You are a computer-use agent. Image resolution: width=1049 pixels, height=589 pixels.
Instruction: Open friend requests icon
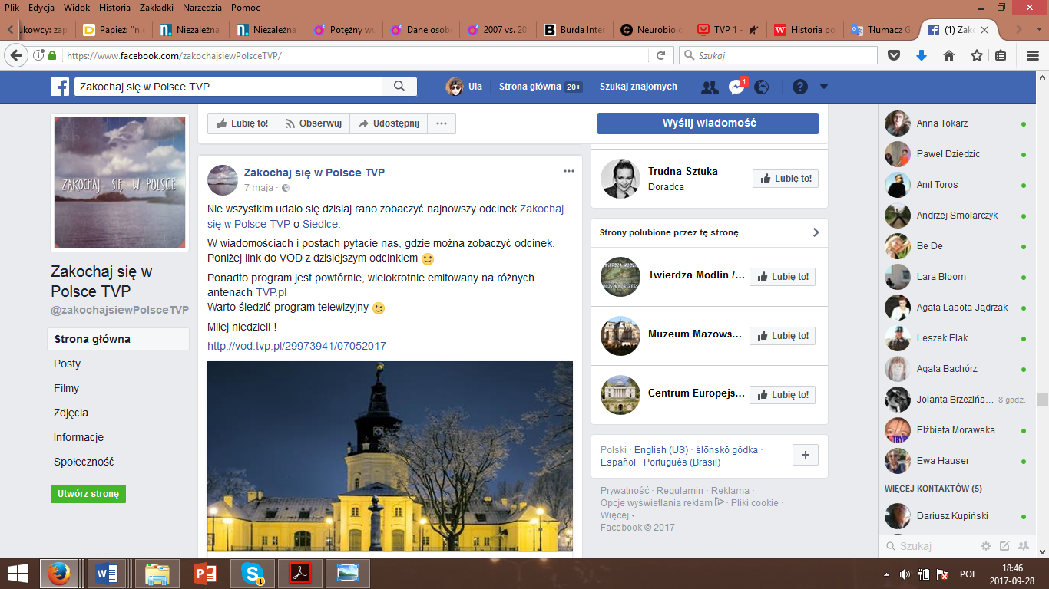(710, 87)
